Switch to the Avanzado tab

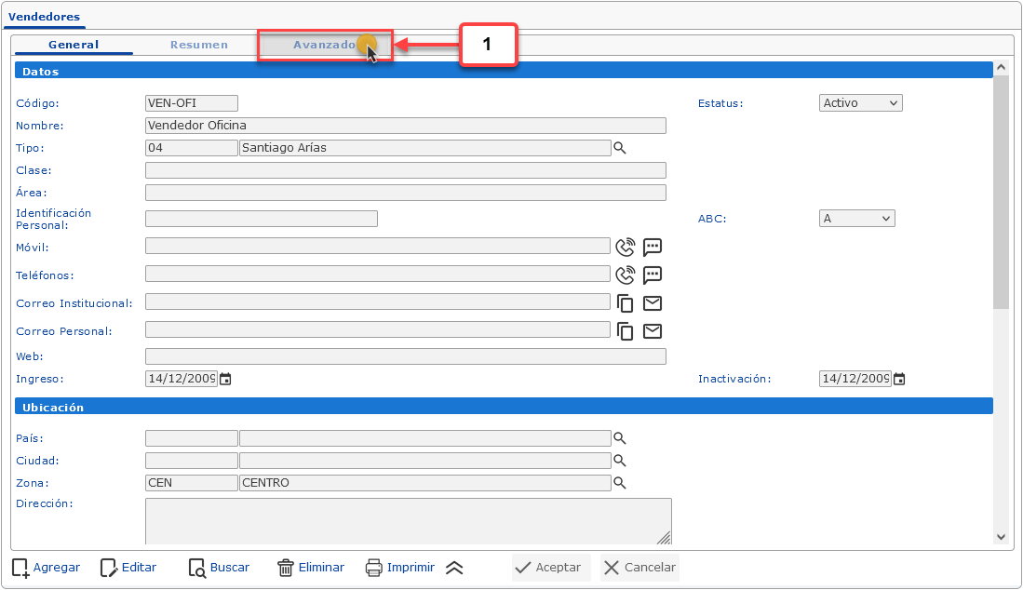click(x=324, y=45)
